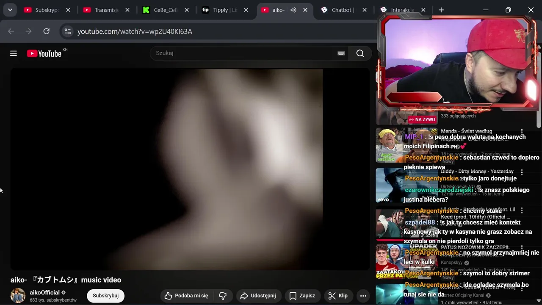Open the YouTube hamburger guide menu
This screenshot has height=305, width=542.
[x=14, y=53]
